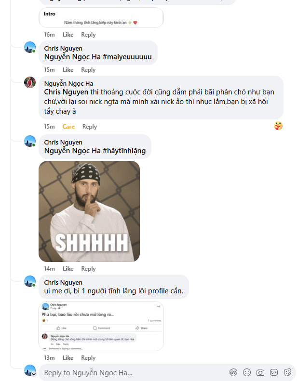This screenshot has height=381, width=298.
Task: Reply to Nguyễn Ngọc Ha's 15m comment
Action: pyautogui.click(x=90, y=127)
